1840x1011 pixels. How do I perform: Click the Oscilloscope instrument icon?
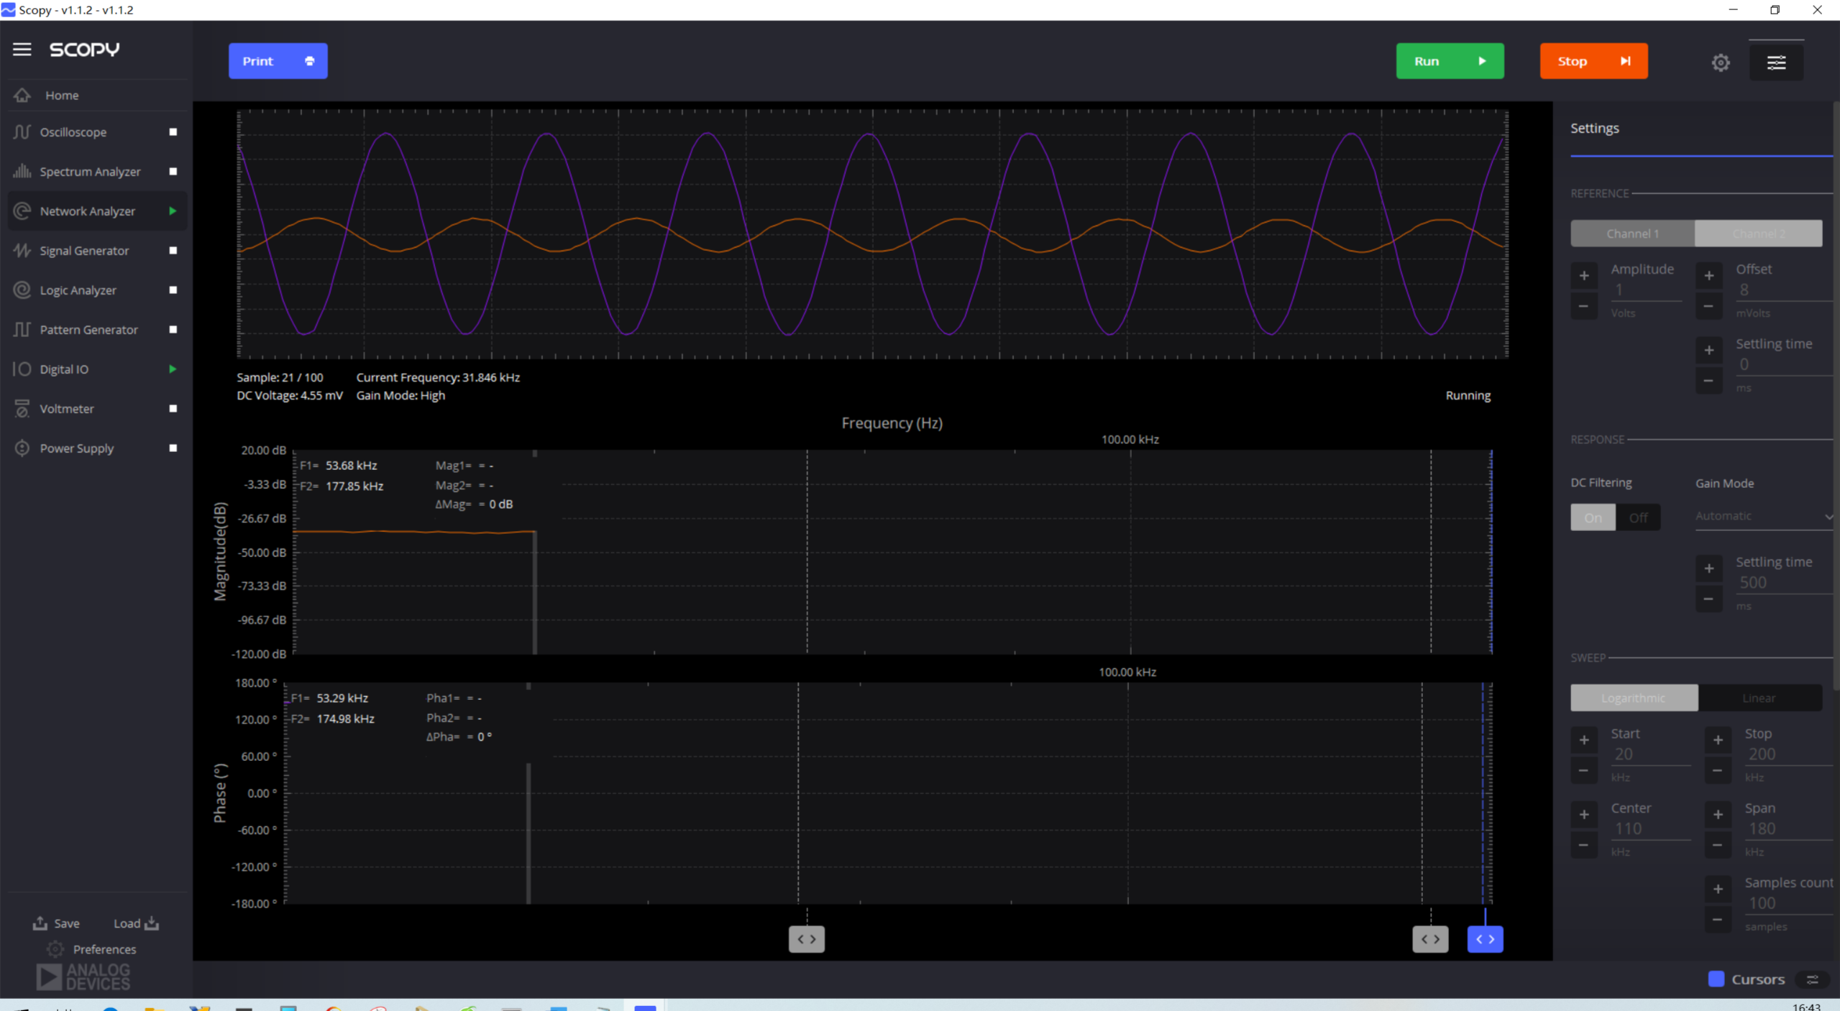(22, 132)
